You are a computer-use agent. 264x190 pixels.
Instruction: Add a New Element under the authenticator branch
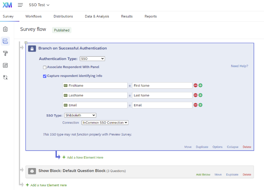(83, 157)
